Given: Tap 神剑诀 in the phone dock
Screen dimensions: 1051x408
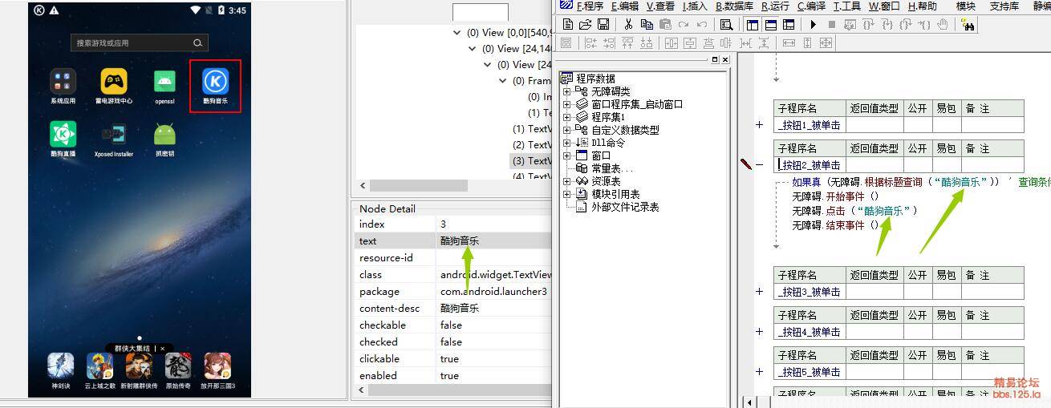Looking at the screenshot, I should coord(61,371).
